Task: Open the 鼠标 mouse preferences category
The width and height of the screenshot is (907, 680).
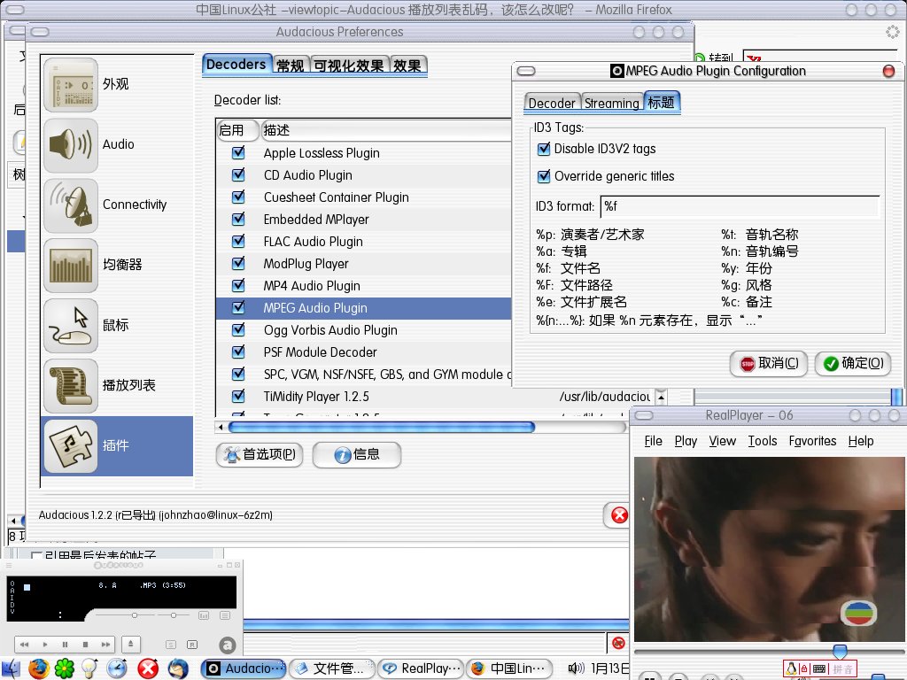Action: coord(117,325)
